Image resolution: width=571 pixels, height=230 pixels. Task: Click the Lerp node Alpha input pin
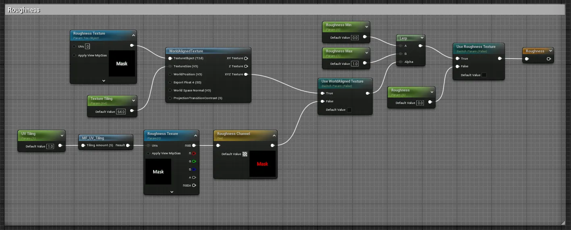pos(400,62)
